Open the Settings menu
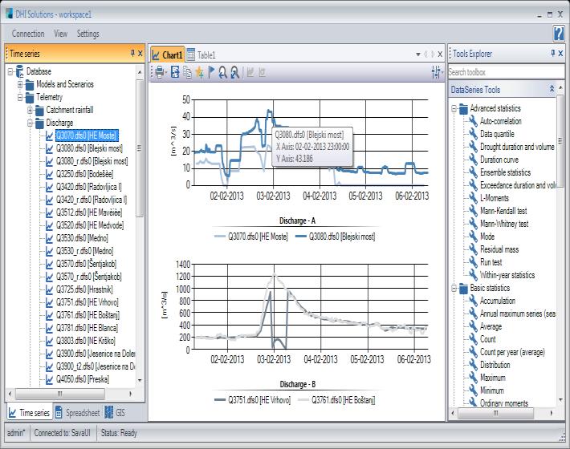Screen dimensions: 570x449 (x=88, y=34)
